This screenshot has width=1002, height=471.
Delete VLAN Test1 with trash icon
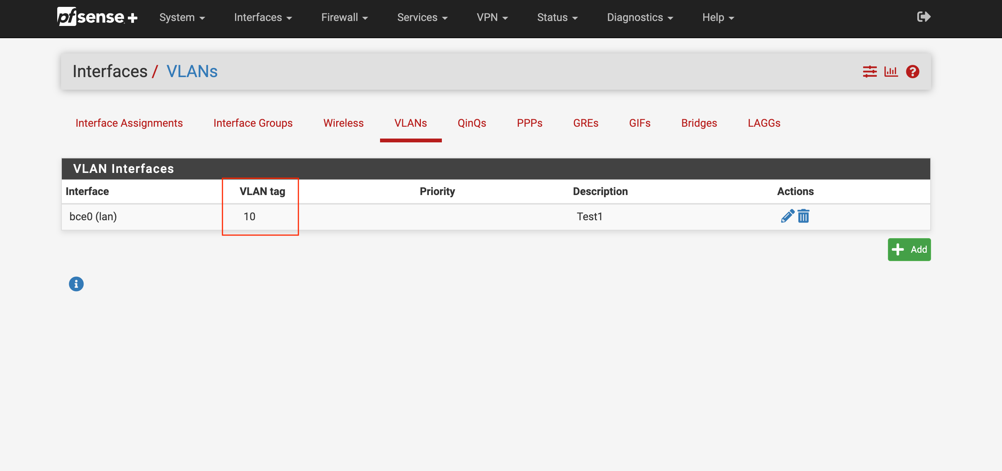(x=803, y=216)
